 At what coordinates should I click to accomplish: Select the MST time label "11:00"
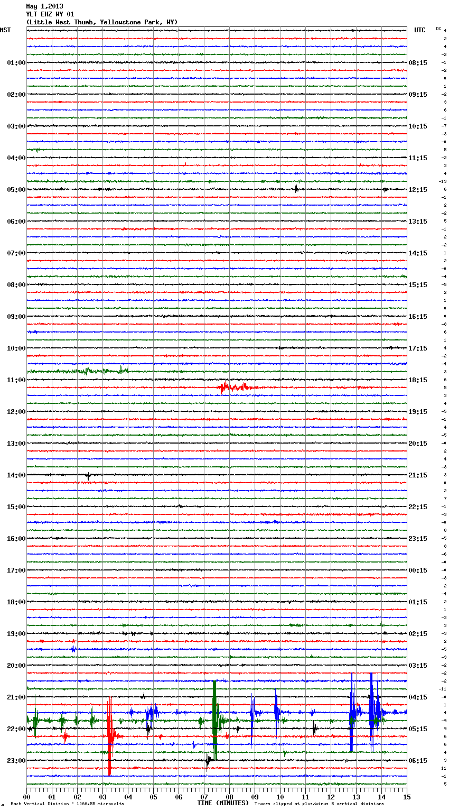coord(16,380)
